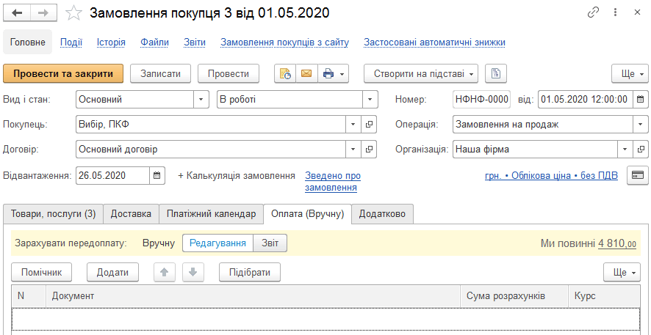Add document to favorites with the star

74,13
